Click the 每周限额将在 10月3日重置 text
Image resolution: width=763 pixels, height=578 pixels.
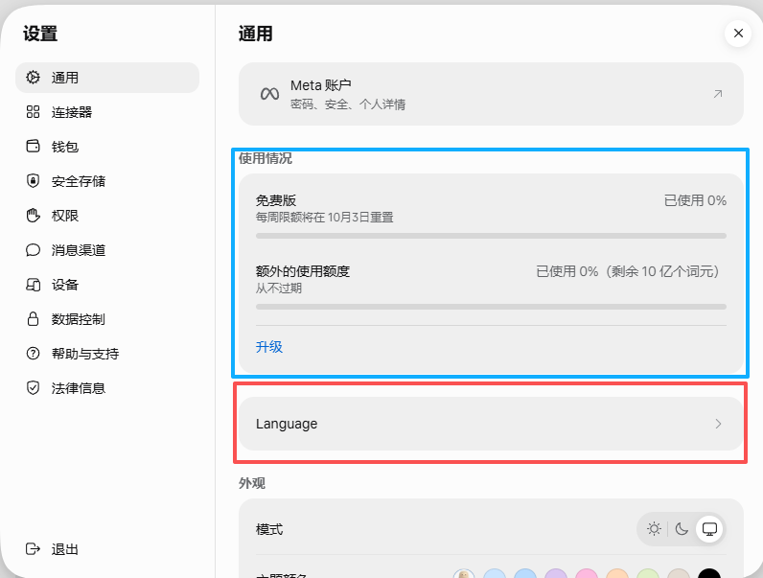tap(325, 217)
